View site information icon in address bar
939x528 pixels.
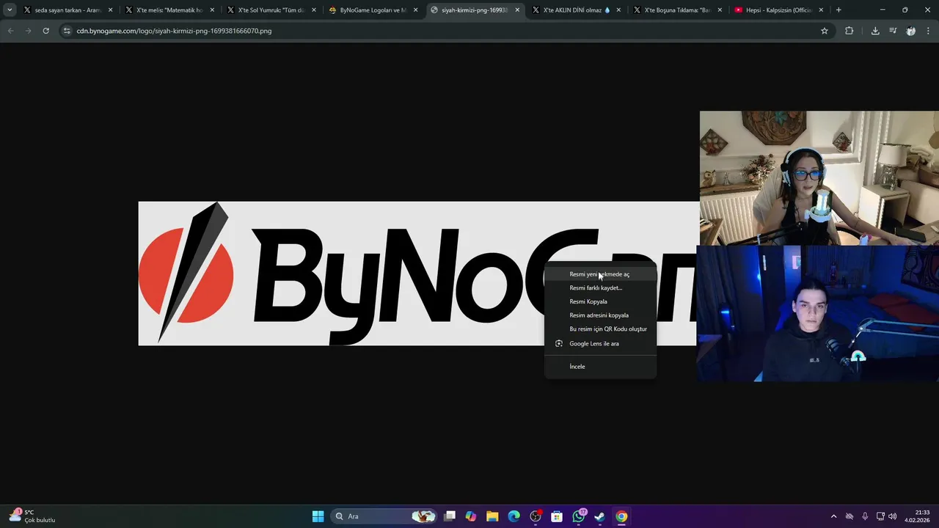[67, 31]
